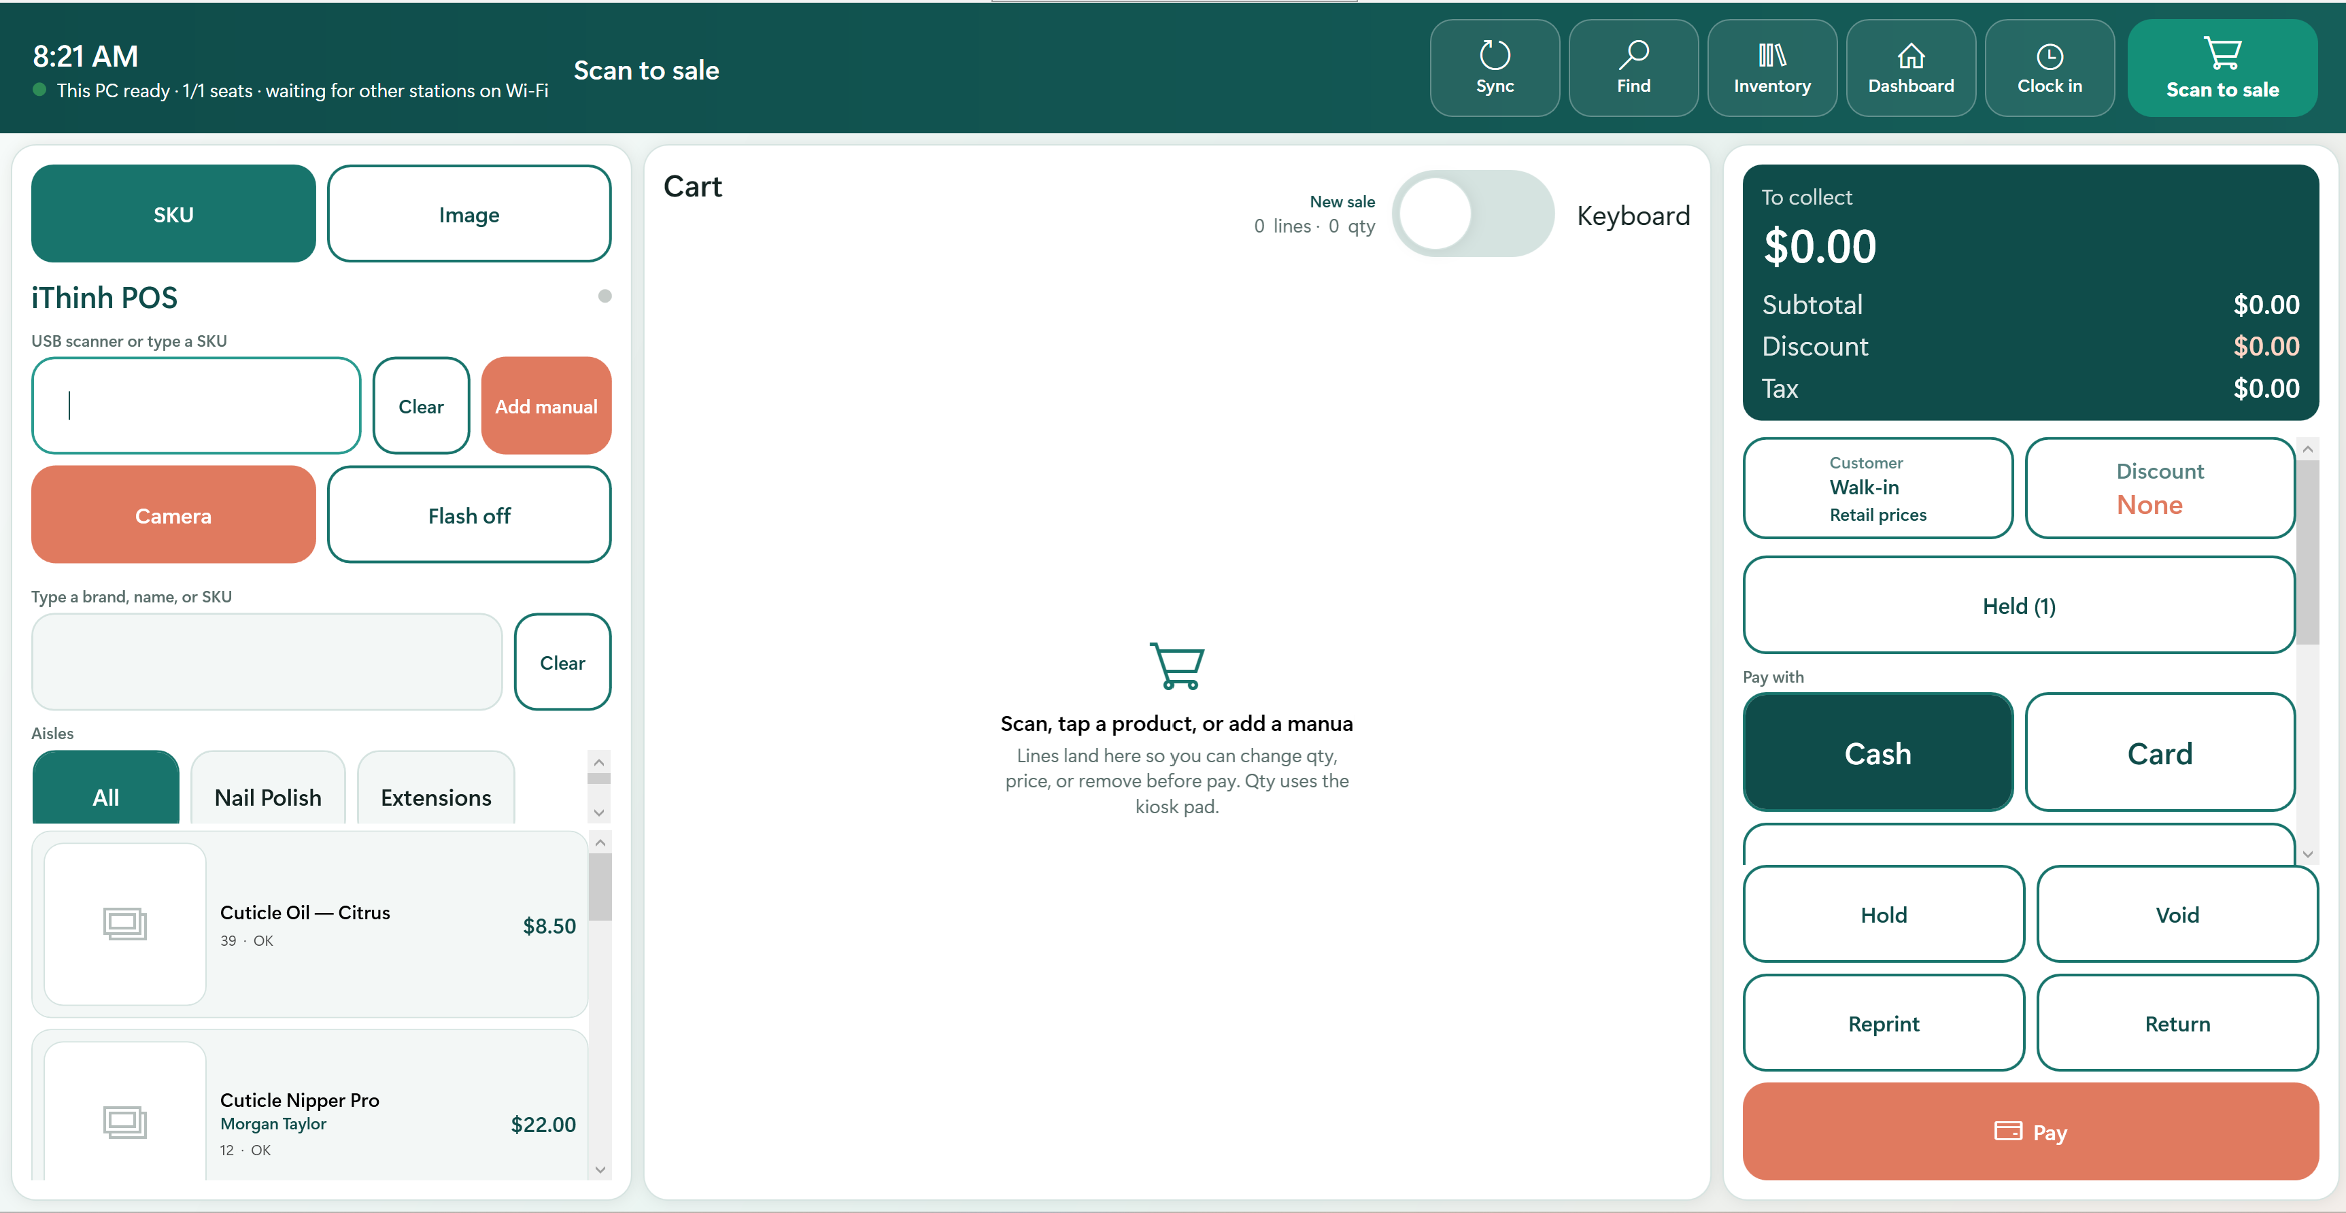
Task: Click the SKU scanner input field
Action: coord(196,406)
